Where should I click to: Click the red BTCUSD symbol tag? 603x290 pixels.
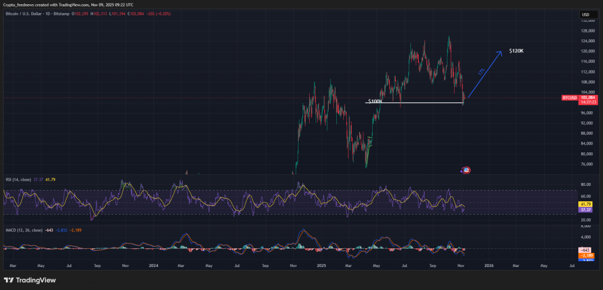[569, 97]
